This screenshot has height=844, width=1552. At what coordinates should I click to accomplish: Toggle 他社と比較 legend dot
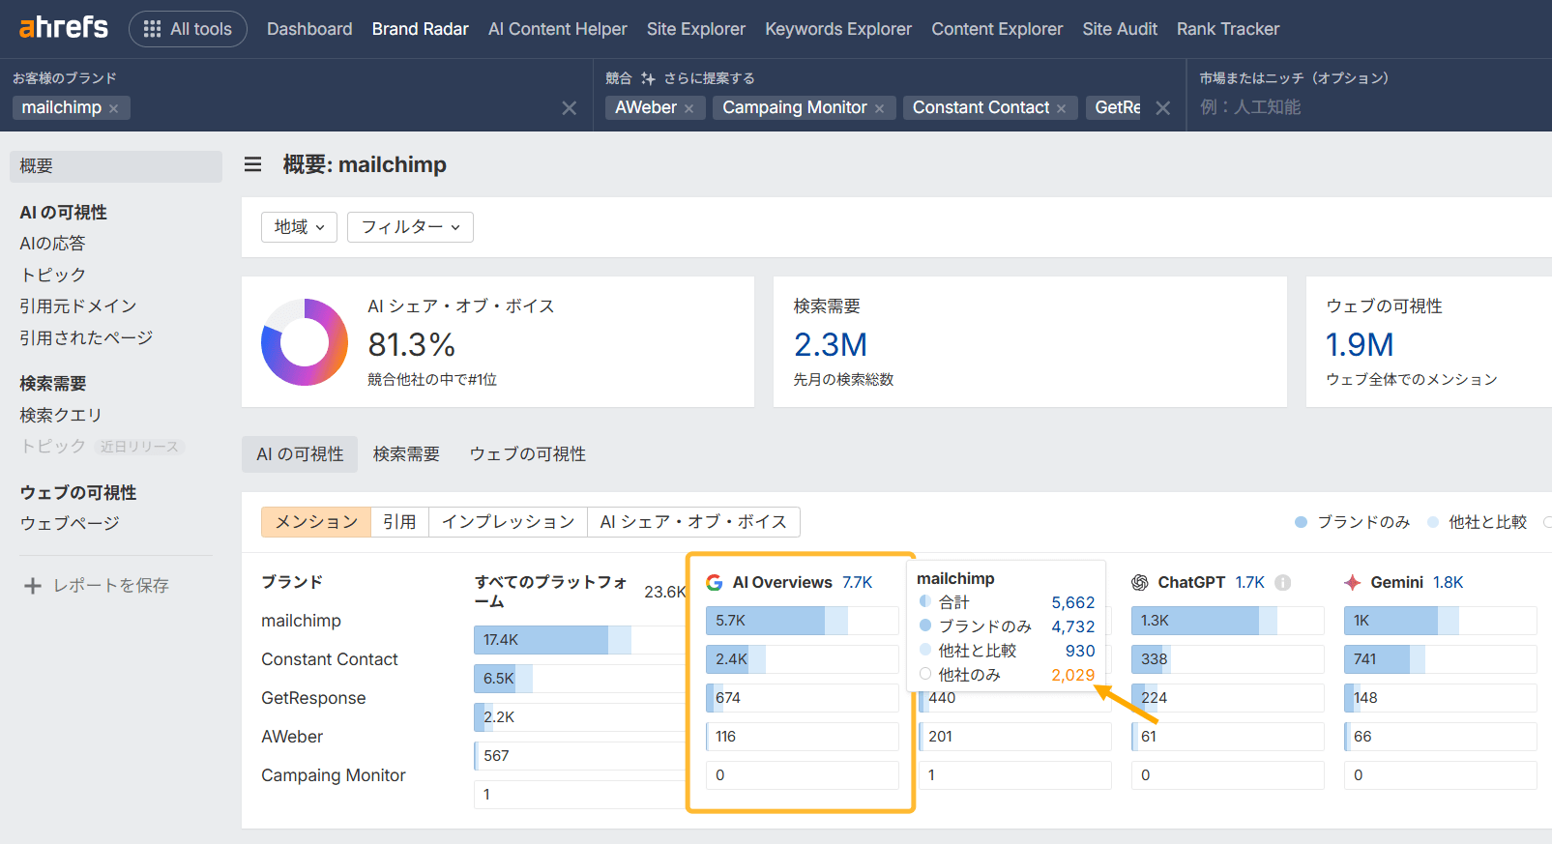point(1433,522)
